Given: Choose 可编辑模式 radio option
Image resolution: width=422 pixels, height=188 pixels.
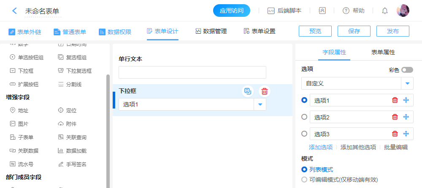Looking at the screenshot, I should [x=304, y=180].
